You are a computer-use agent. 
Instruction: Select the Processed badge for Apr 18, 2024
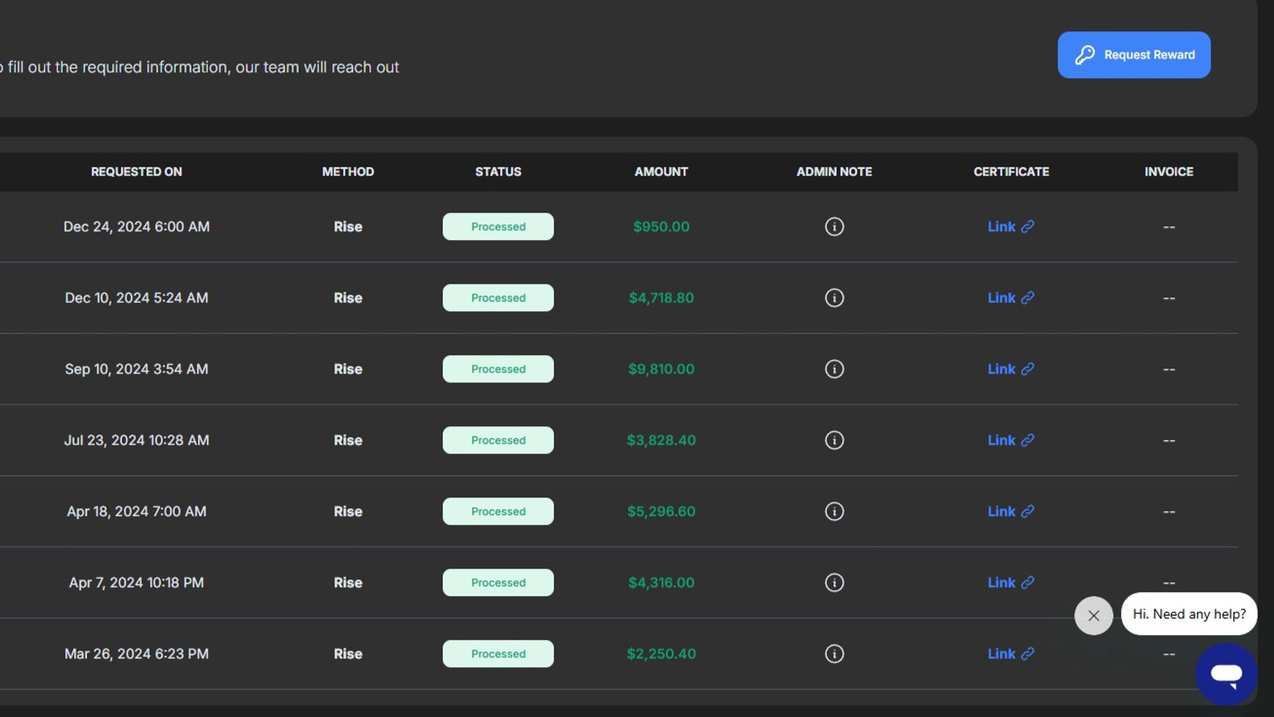(x=498, y=511)
